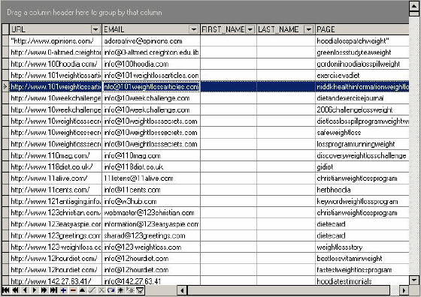Select the http://www.11cents.com/ URL cell
Image resolution: width=421 pixels, height=297 pixels.
[56, 190]
